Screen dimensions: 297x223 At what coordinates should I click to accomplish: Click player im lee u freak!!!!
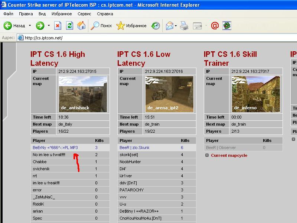click(46, 183)
